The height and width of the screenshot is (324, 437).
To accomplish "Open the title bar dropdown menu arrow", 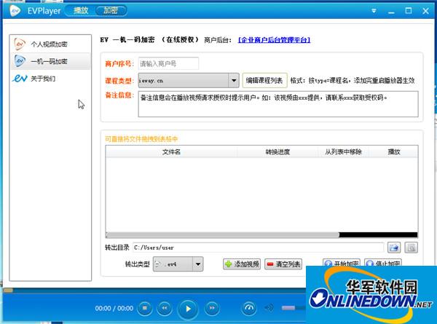I will tap(374, 11).
